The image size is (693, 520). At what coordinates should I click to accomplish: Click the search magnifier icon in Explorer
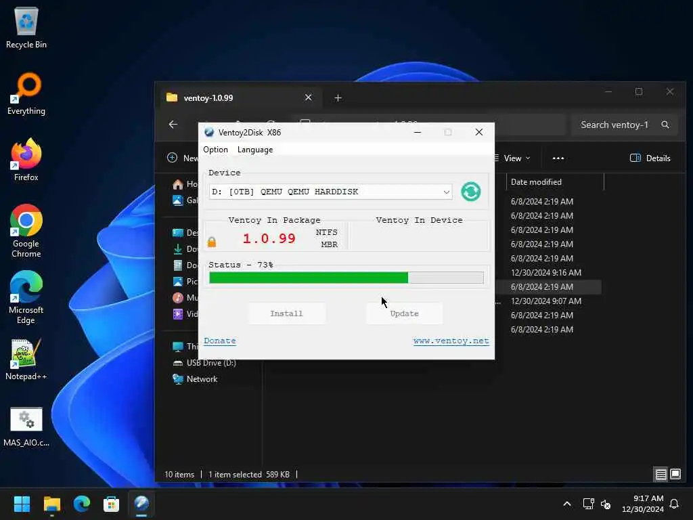pyautogui.click(x=665, y=125)
